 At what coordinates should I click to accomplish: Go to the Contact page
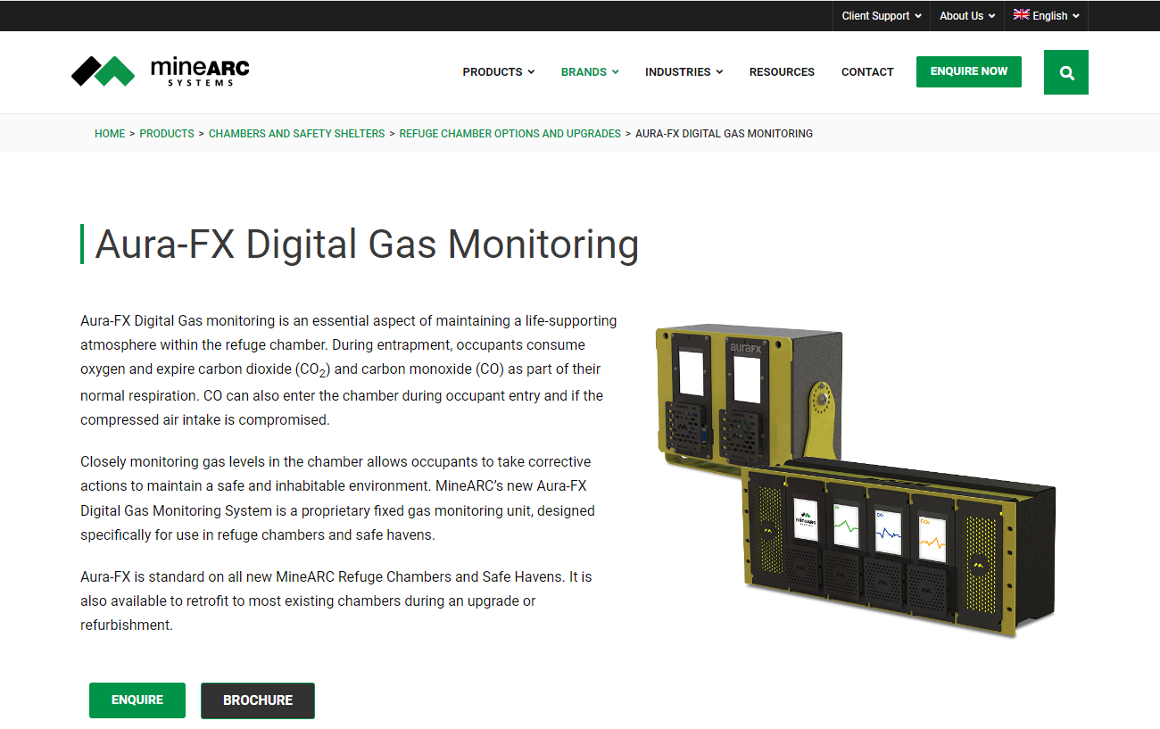(867, 72)
